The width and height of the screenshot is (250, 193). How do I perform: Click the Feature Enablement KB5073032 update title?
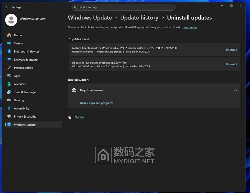click(x=124, y=48)
